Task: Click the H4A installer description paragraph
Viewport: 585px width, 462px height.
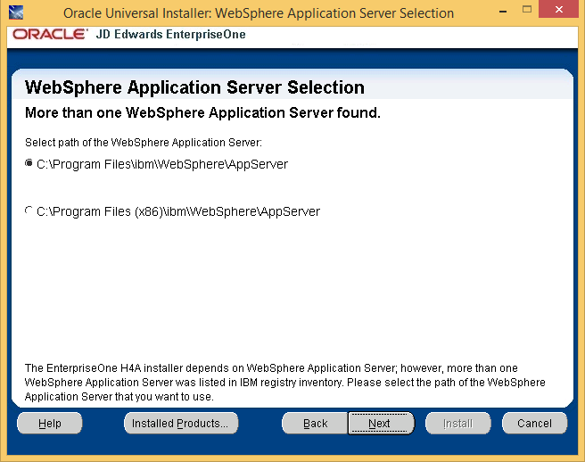Action: 285,382
